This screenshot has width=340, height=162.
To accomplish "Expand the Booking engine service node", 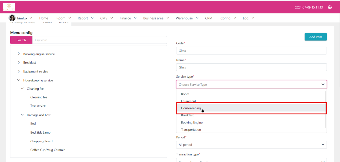I will 19,54.
